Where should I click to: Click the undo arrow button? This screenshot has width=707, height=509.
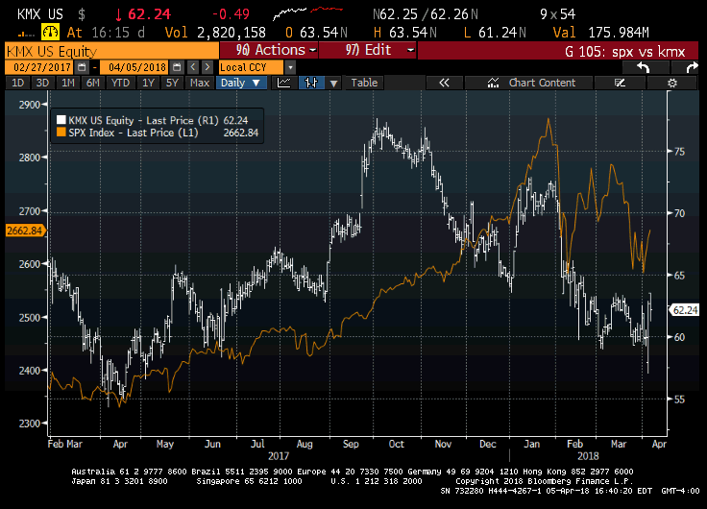[644, 67]
